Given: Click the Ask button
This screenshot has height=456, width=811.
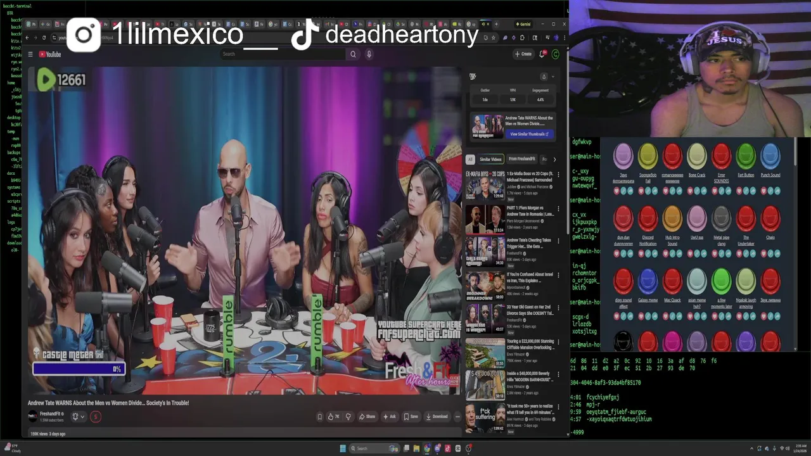Looking at the screenshot, I should [390, 417].
